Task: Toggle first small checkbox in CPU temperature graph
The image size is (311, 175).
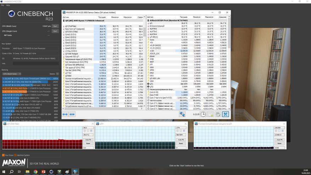Action: (x=85, y=131)
